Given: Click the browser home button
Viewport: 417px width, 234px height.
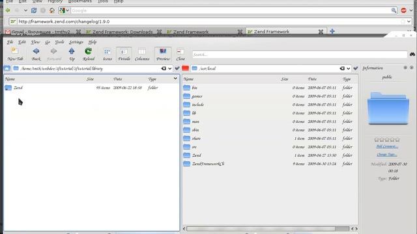Looking at the screenshot, I should tap(52, 10).
